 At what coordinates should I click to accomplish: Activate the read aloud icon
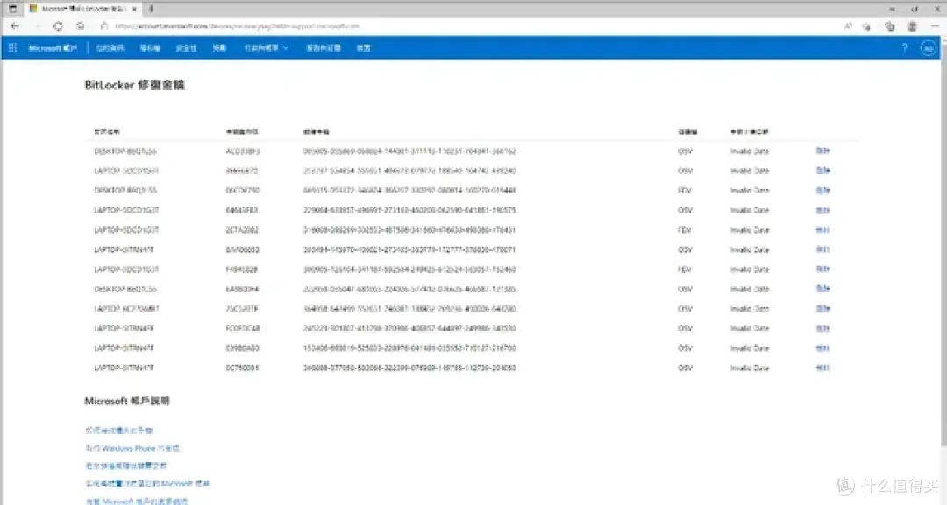pyautogui.click(x=848, y=26)
